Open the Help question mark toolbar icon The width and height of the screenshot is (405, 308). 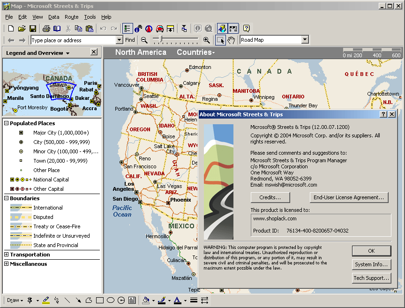coord(247,29)
